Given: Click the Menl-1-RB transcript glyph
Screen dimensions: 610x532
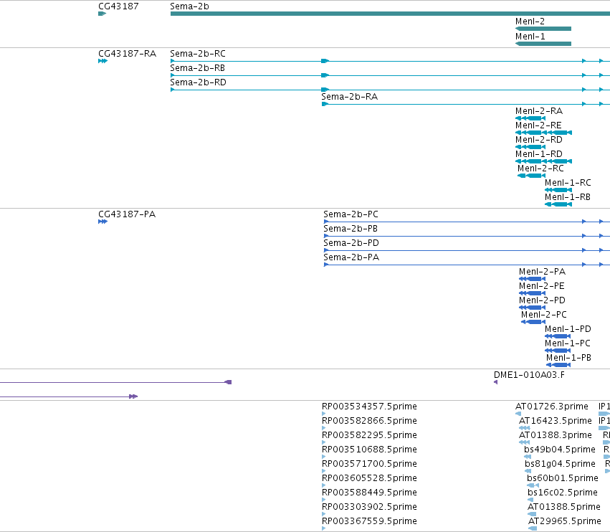Looking at the screenshot, I should click(x=558, y=204).
